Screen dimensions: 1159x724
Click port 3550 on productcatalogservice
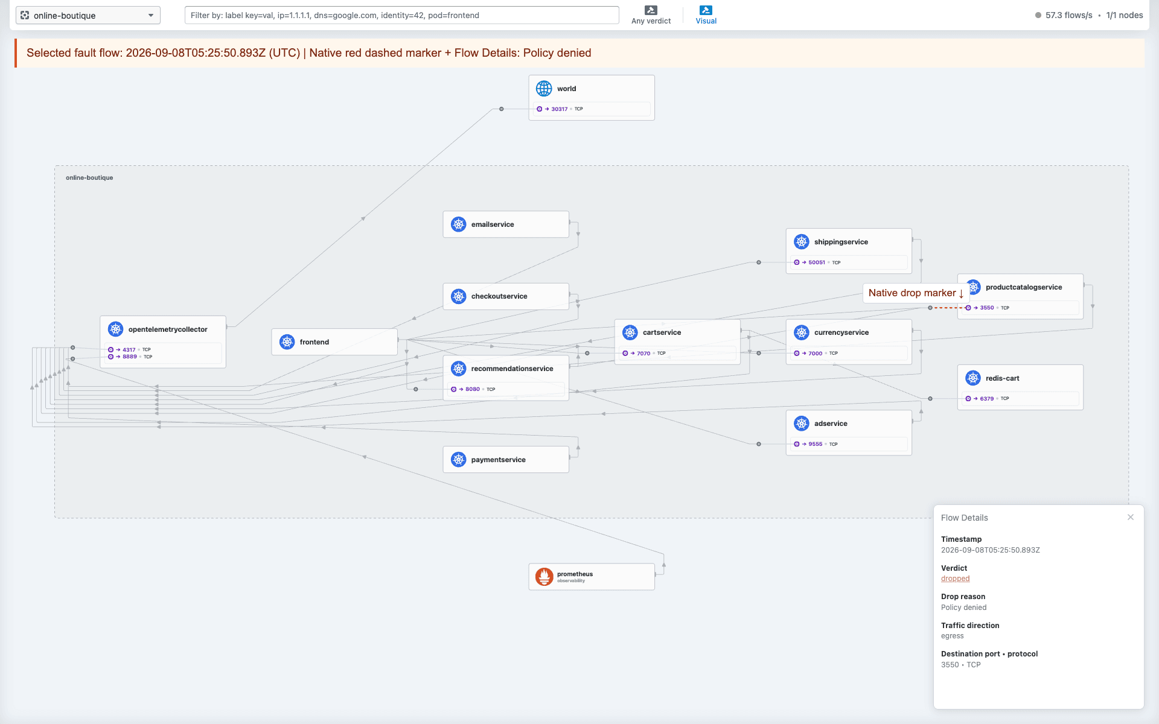(987, 308)
